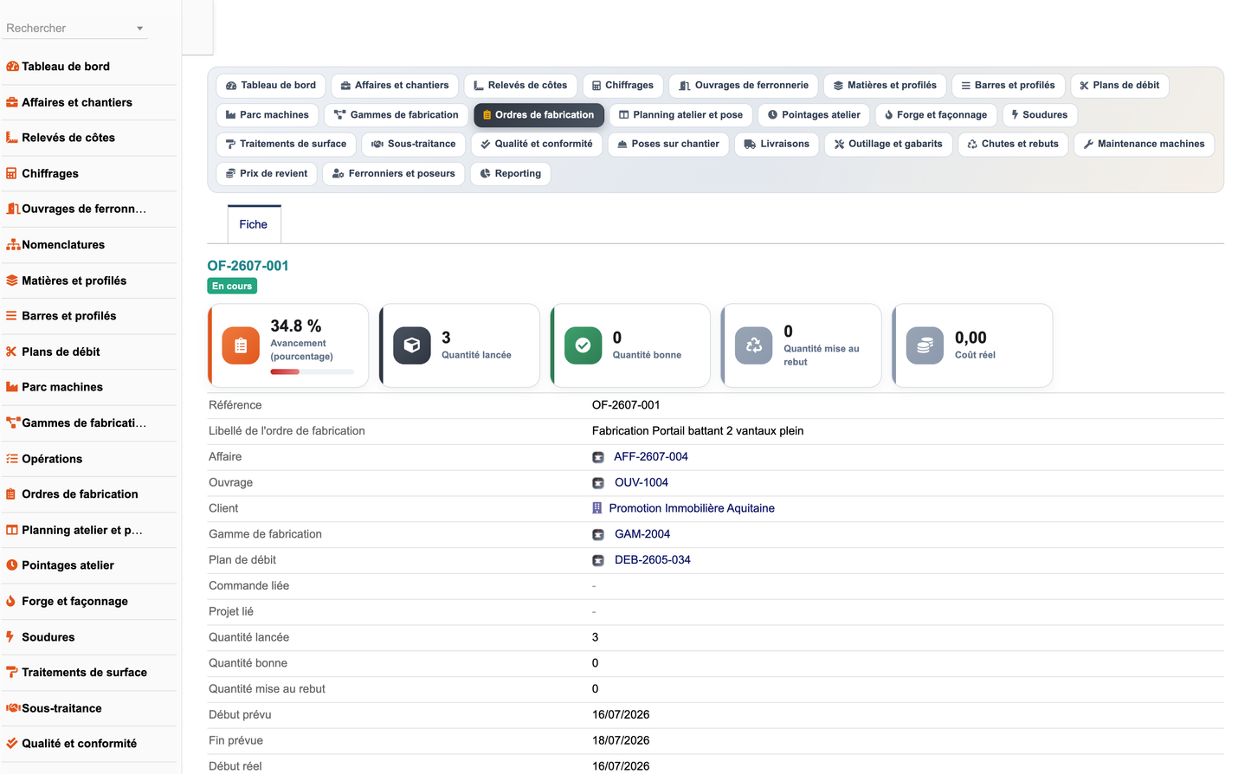This screenshot has width=1251, height=774.
Task: Click the green Quantité bonne checkmark icon
Action: click(x=584, y=345)
